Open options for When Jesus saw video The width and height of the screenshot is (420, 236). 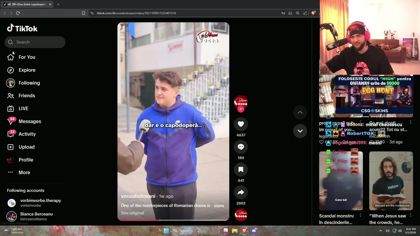click(410, 215)
